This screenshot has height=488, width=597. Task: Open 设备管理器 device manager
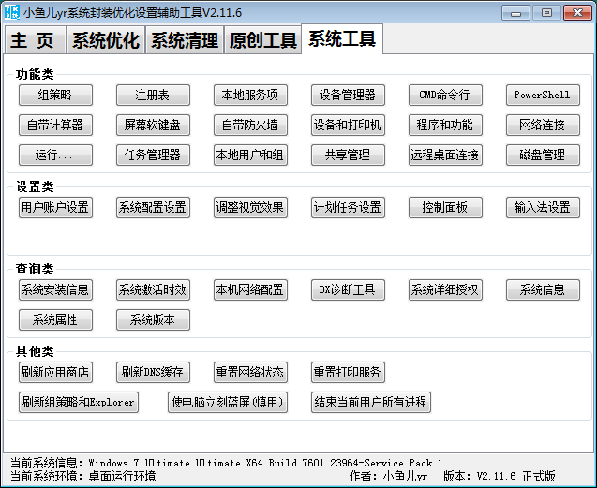(348, 96)
